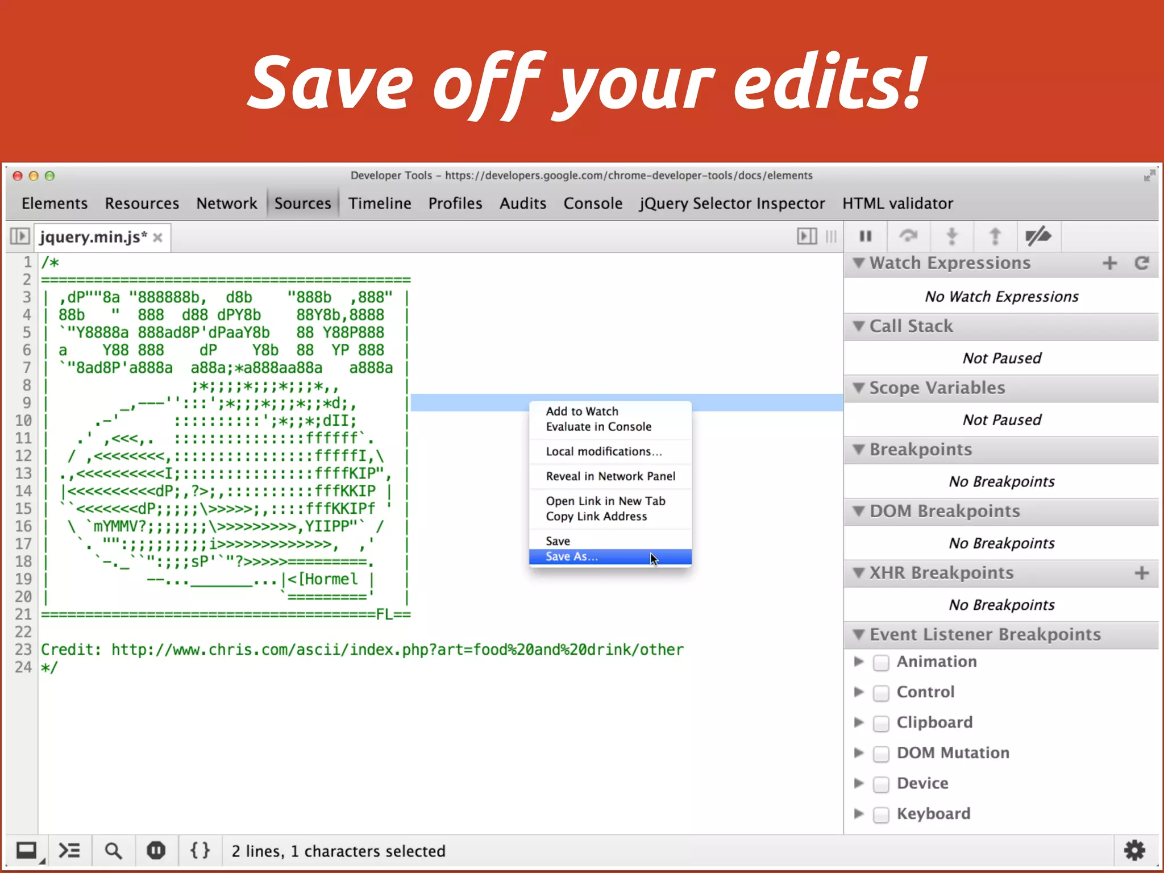Image resolution: width=1164 pixels, height=873 pixels.
Task: Enable Device event listener breakpoints
Action: [881, 784]
